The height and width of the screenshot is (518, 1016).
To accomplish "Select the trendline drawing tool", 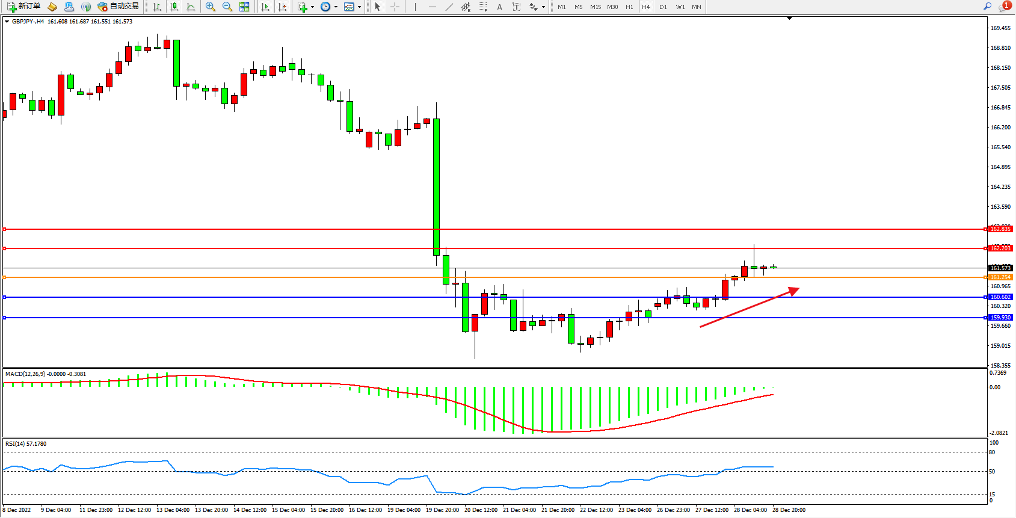I will pos(449,7).
